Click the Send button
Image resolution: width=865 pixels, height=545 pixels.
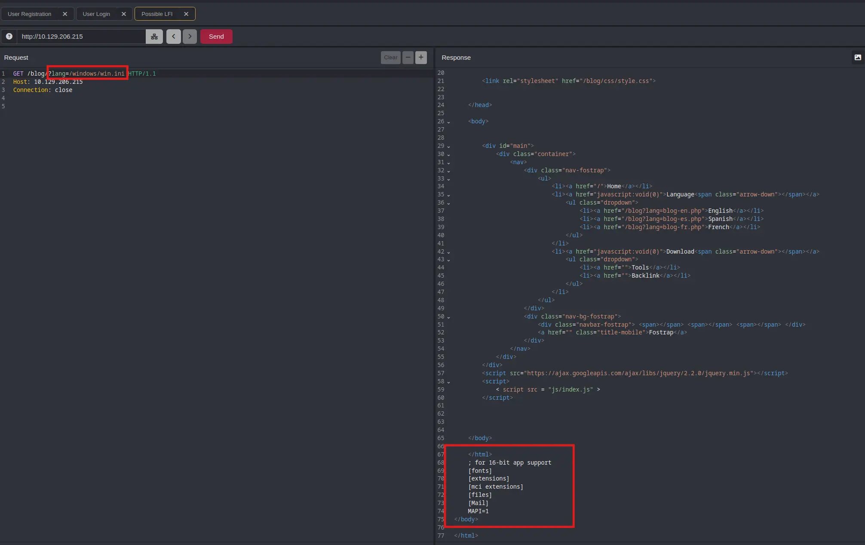[216, 37]
